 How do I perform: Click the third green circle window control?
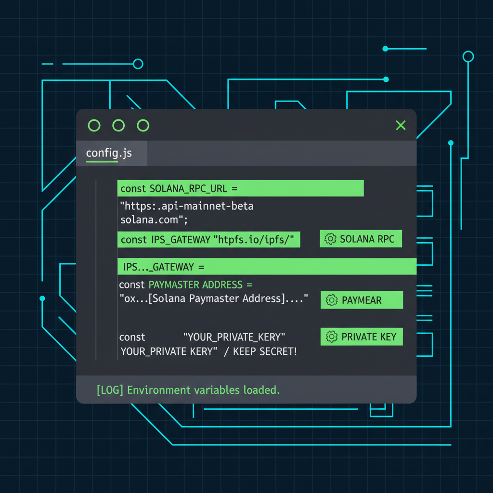(x=143, y=125)
